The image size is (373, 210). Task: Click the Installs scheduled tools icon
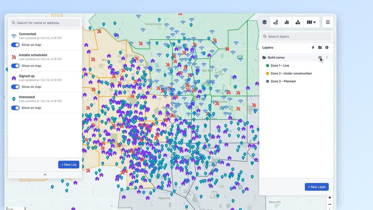[x=14, y=57]
